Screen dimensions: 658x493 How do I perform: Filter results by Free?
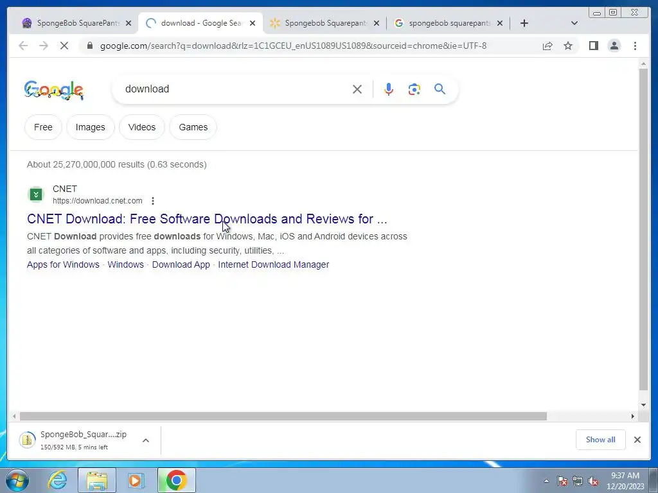point(43,127)
